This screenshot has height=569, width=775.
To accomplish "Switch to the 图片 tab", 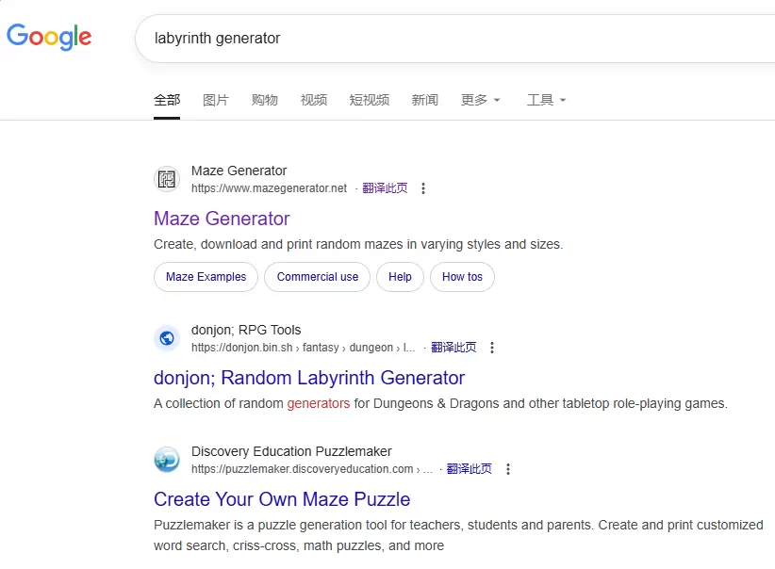I will tap(217, 100).
